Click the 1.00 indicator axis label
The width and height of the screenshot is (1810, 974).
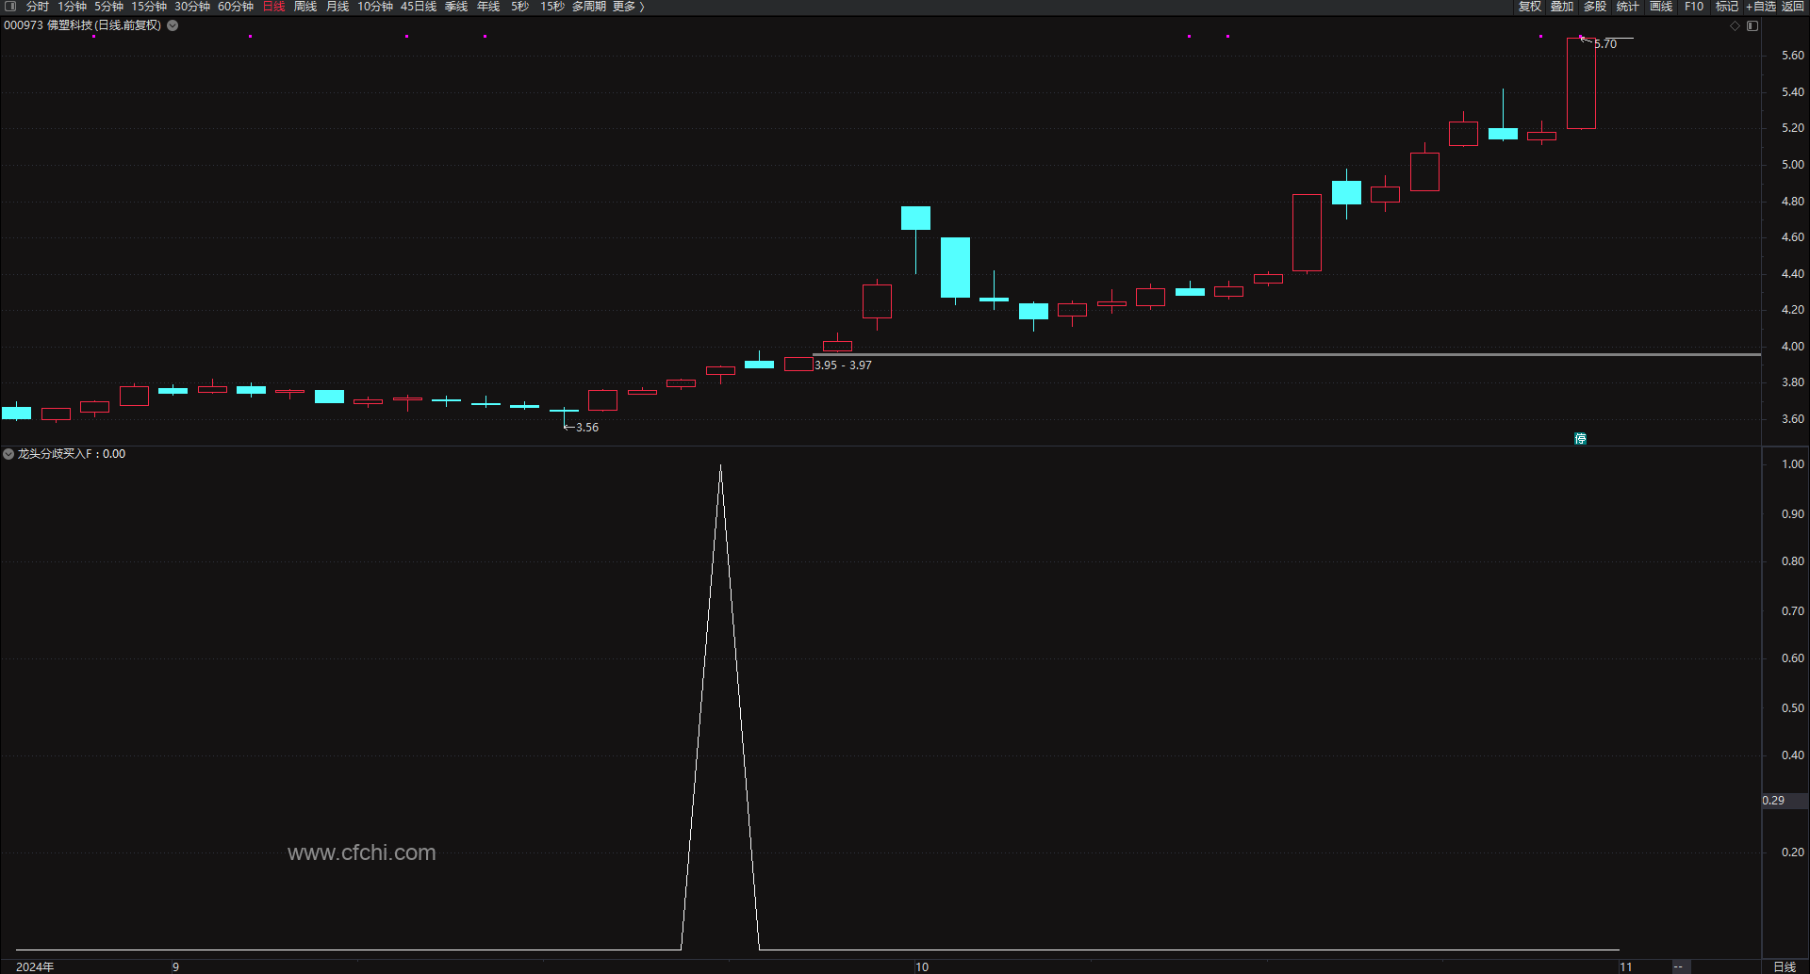click(x=1792, y=464)
